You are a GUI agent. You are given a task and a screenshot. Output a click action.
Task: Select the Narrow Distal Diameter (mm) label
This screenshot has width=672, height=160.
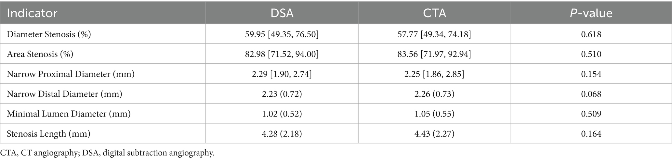tap(64, 94)
